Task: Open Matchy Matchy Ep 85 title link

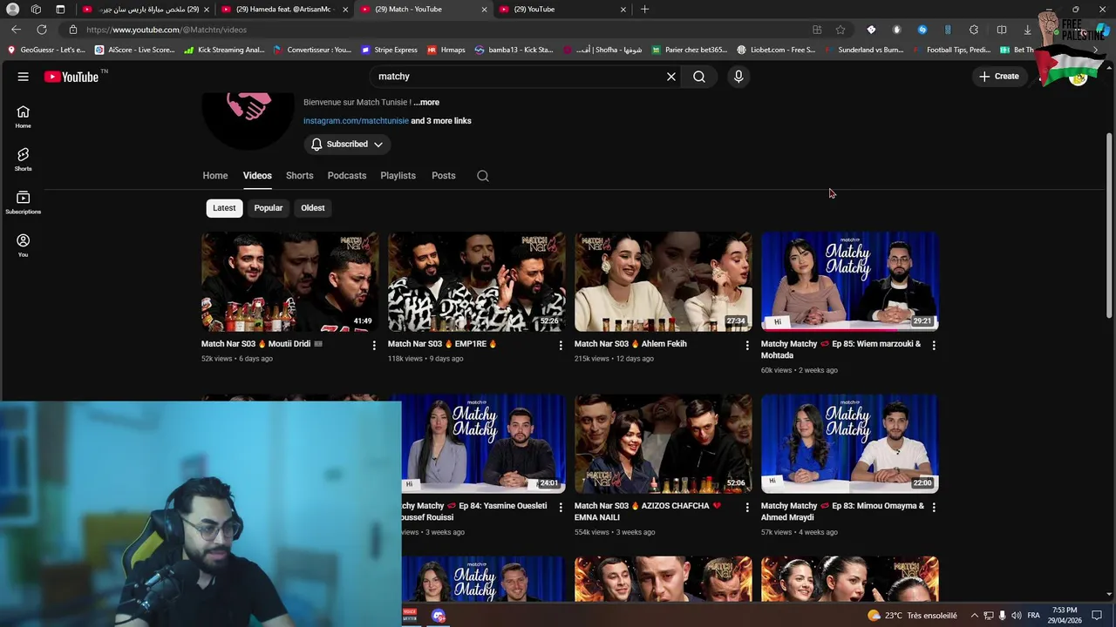Action: 840,349
